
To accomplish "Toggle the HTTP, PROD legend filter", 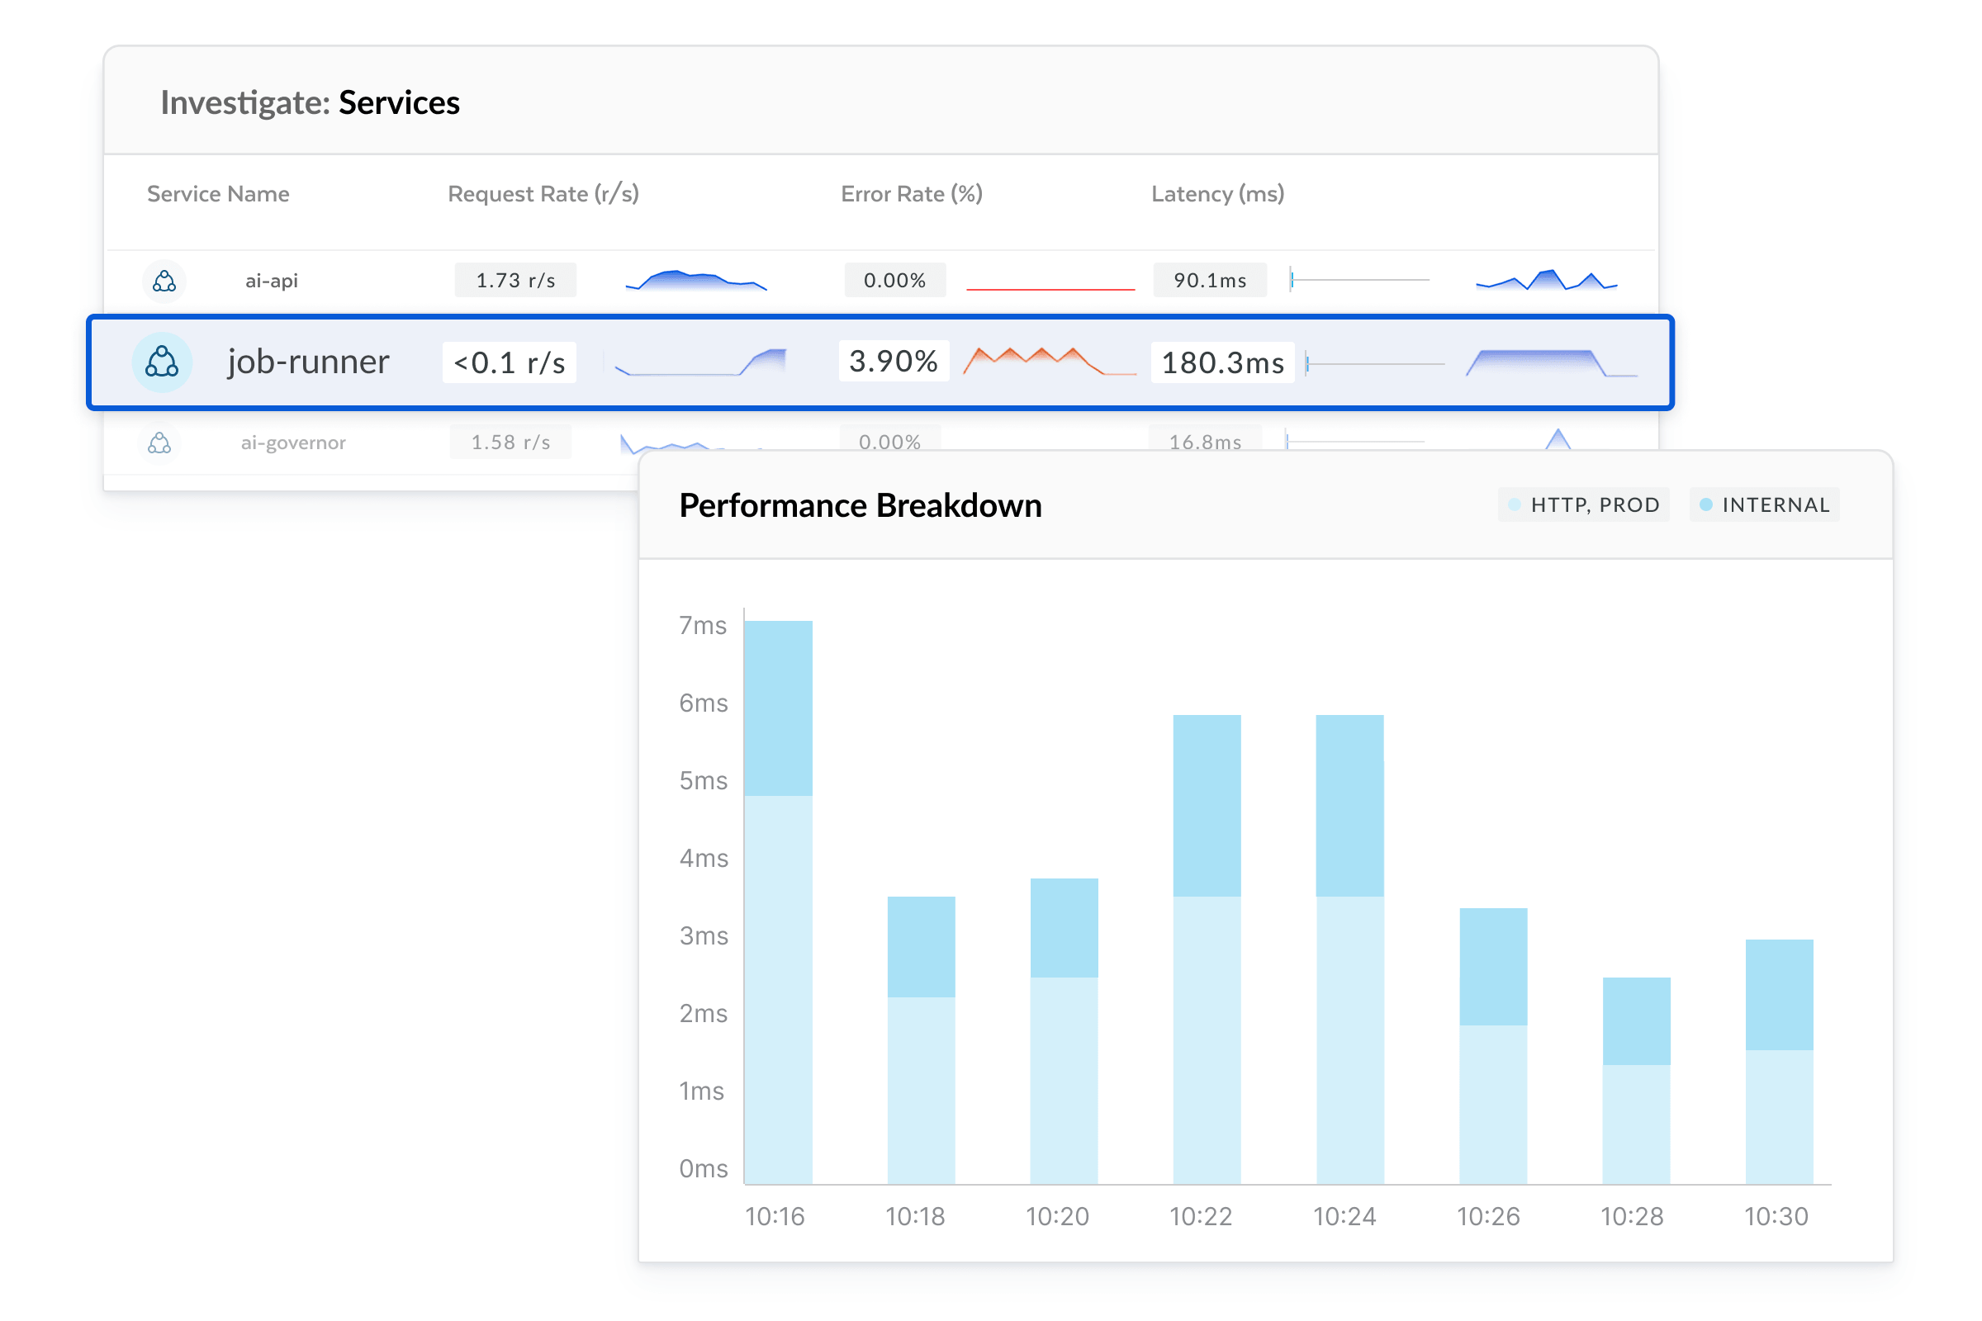I will [x=1584, y=504].
